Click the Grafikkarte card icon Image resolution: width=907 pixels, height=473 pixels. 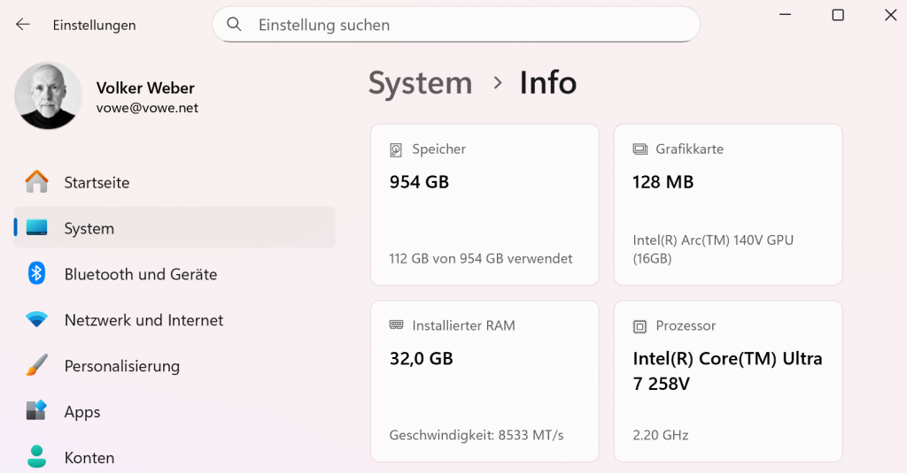point(640,149)
